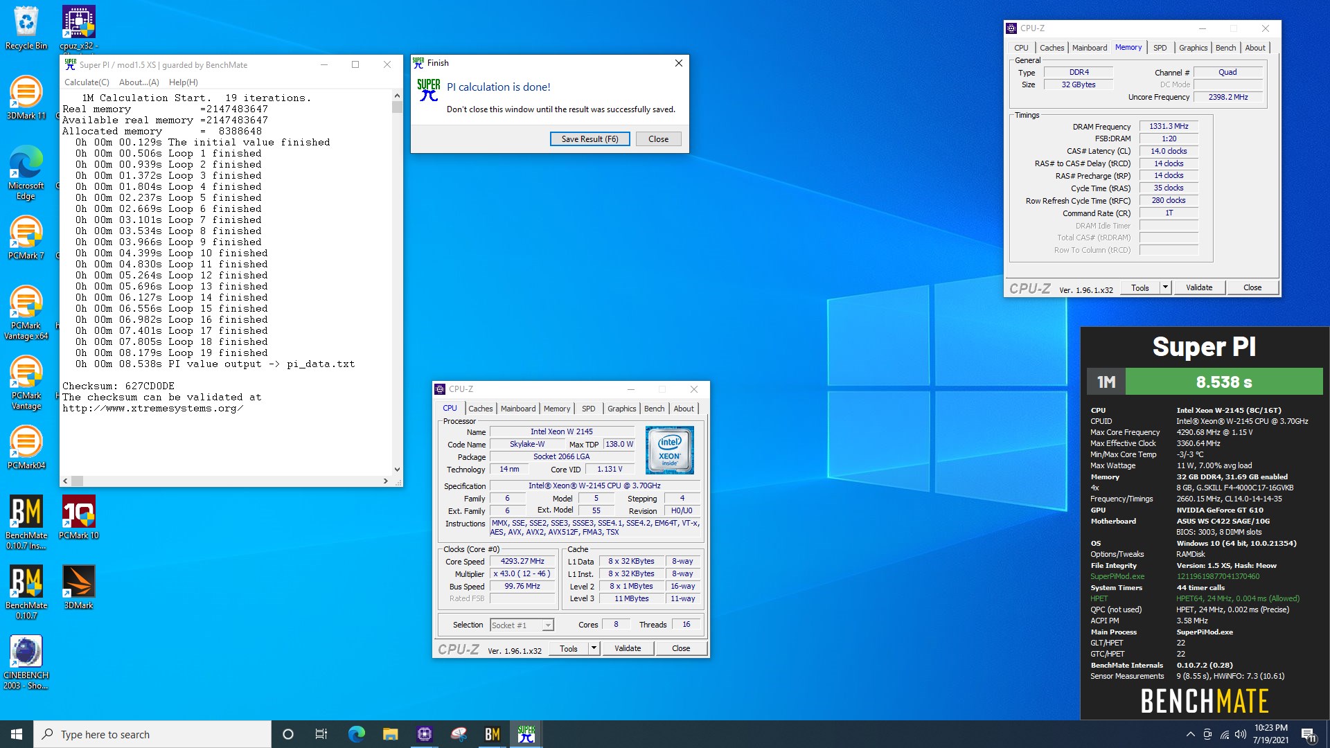
Task: Expand Tools dropdown arrow in the upper CPU-Z window
Action: (x=1165, y=287)
